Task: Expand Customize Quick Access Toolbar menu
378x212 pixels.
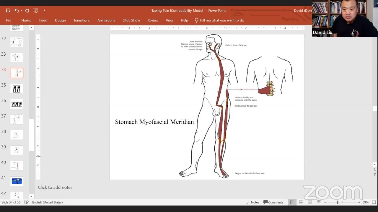Action: (x=44, y=11)
